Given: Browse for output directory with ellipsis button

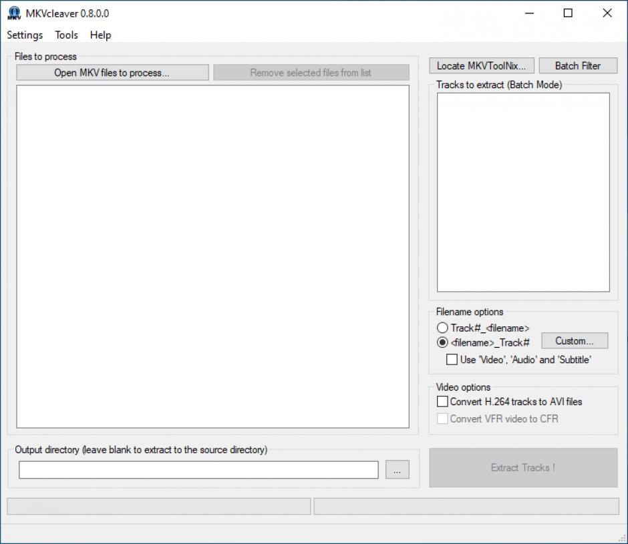Looking at the screenshot, I should pyautogui.click(x=398, y=469).
